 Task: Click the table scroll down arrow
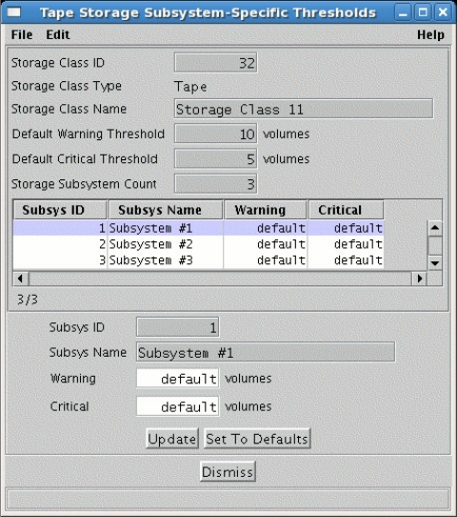[x=435, y=262]
